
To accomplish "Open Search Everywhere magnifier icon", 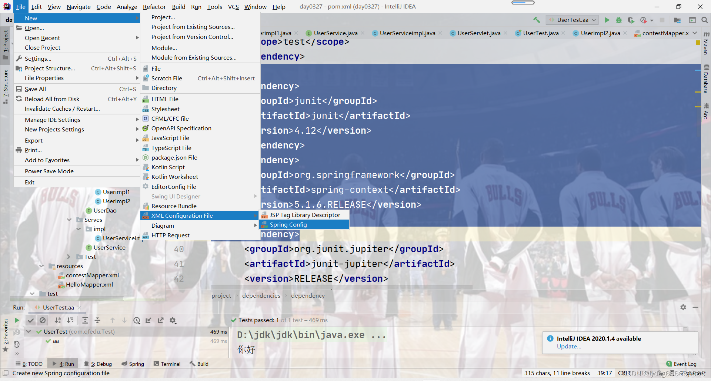I will [705, 20].
